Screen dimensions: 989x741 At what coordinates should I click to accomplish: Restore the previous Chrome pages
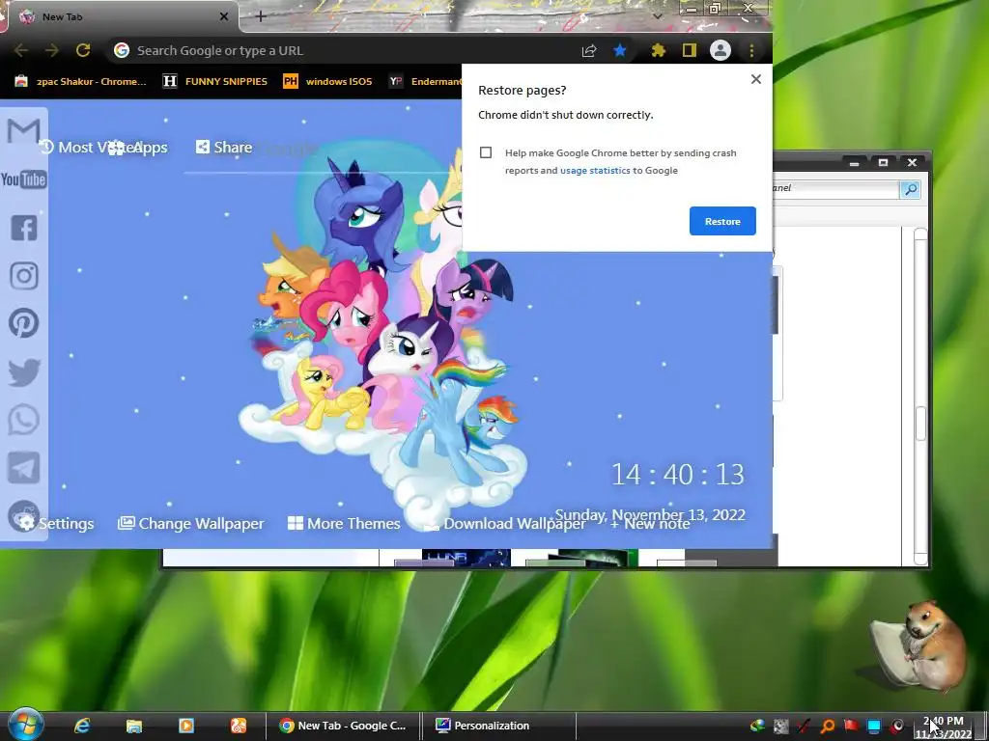pyautogui.click(x=722, y=221)
